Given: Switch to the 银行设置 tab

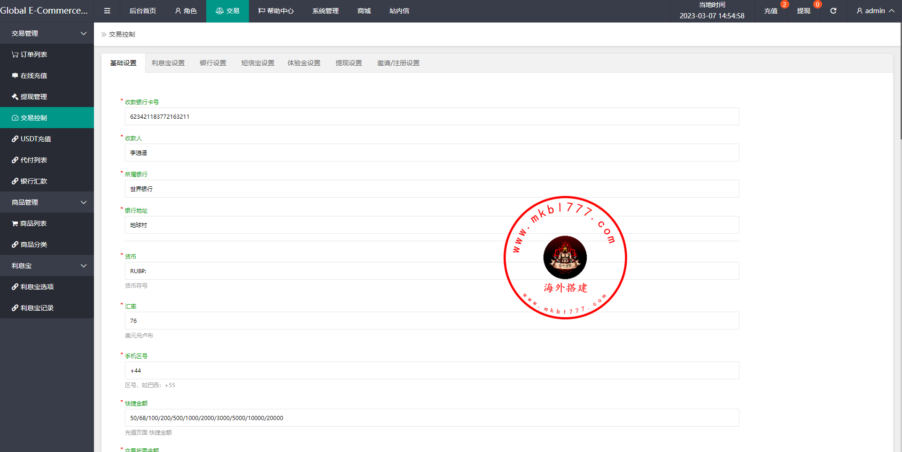Looking at the screenshot, I should point(213,63).
